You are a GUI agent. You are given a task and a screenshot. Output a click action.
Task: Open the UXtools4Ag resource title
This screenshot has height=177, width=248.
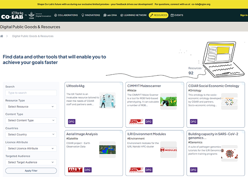pyautogui.click(x=75, y=86)
